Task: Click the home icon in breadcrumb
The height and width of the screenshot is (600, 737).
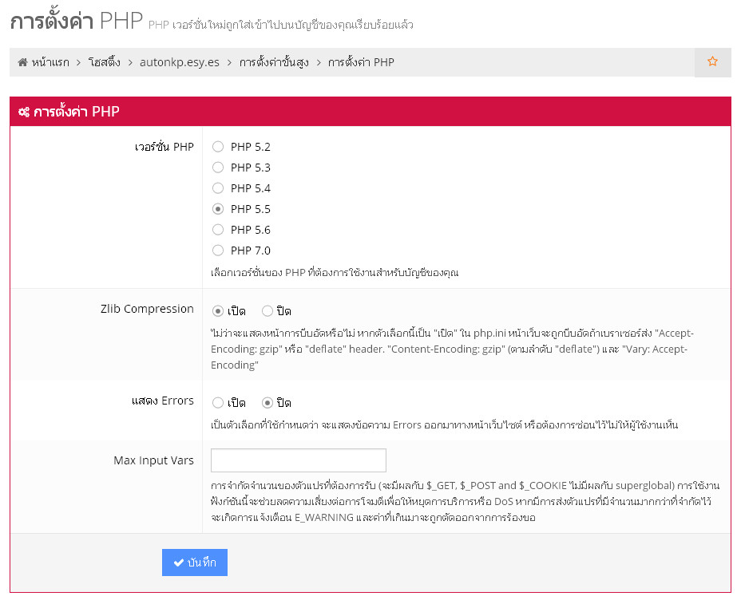Action: point(23,62)
